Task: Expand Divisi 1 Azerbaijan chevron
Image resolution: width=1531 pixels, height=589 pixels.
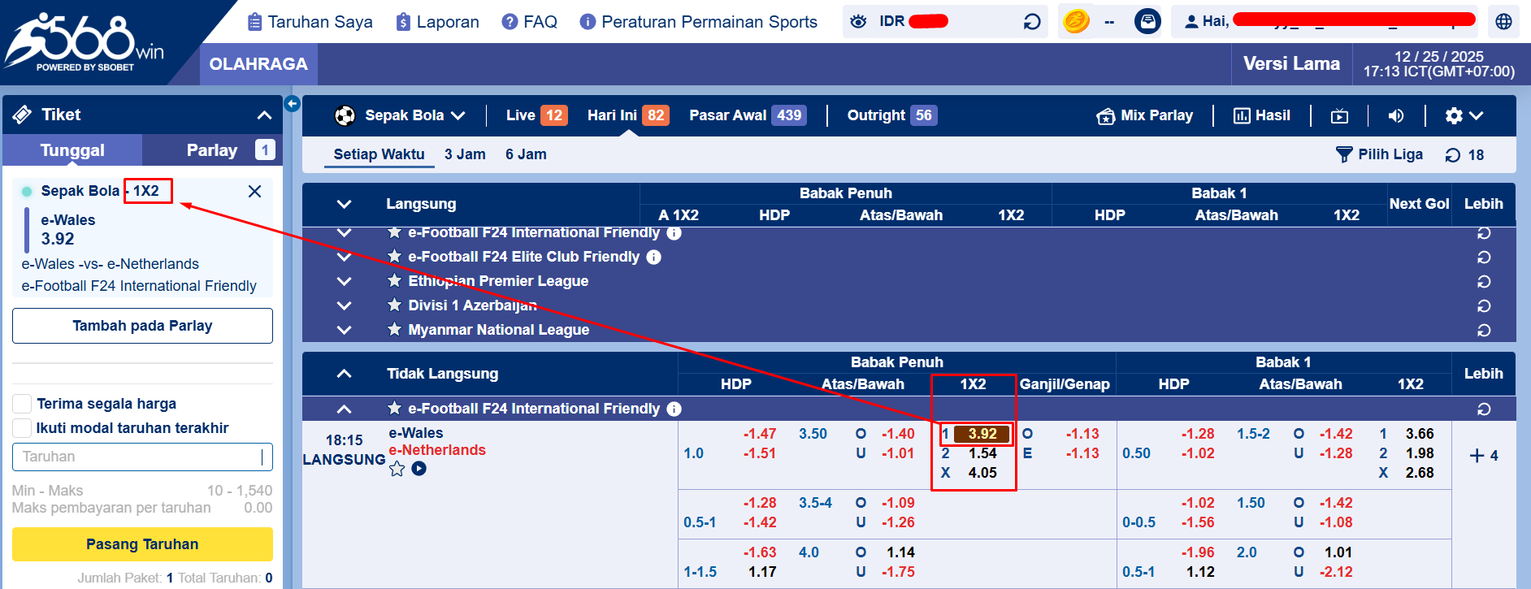Action: (344, 305)
